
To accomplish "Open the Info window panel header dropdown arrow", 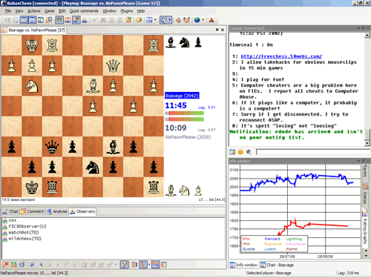I will tap(358, 161).
